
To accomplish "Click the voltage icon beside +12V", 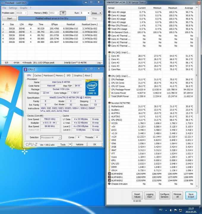I will 109,137.
